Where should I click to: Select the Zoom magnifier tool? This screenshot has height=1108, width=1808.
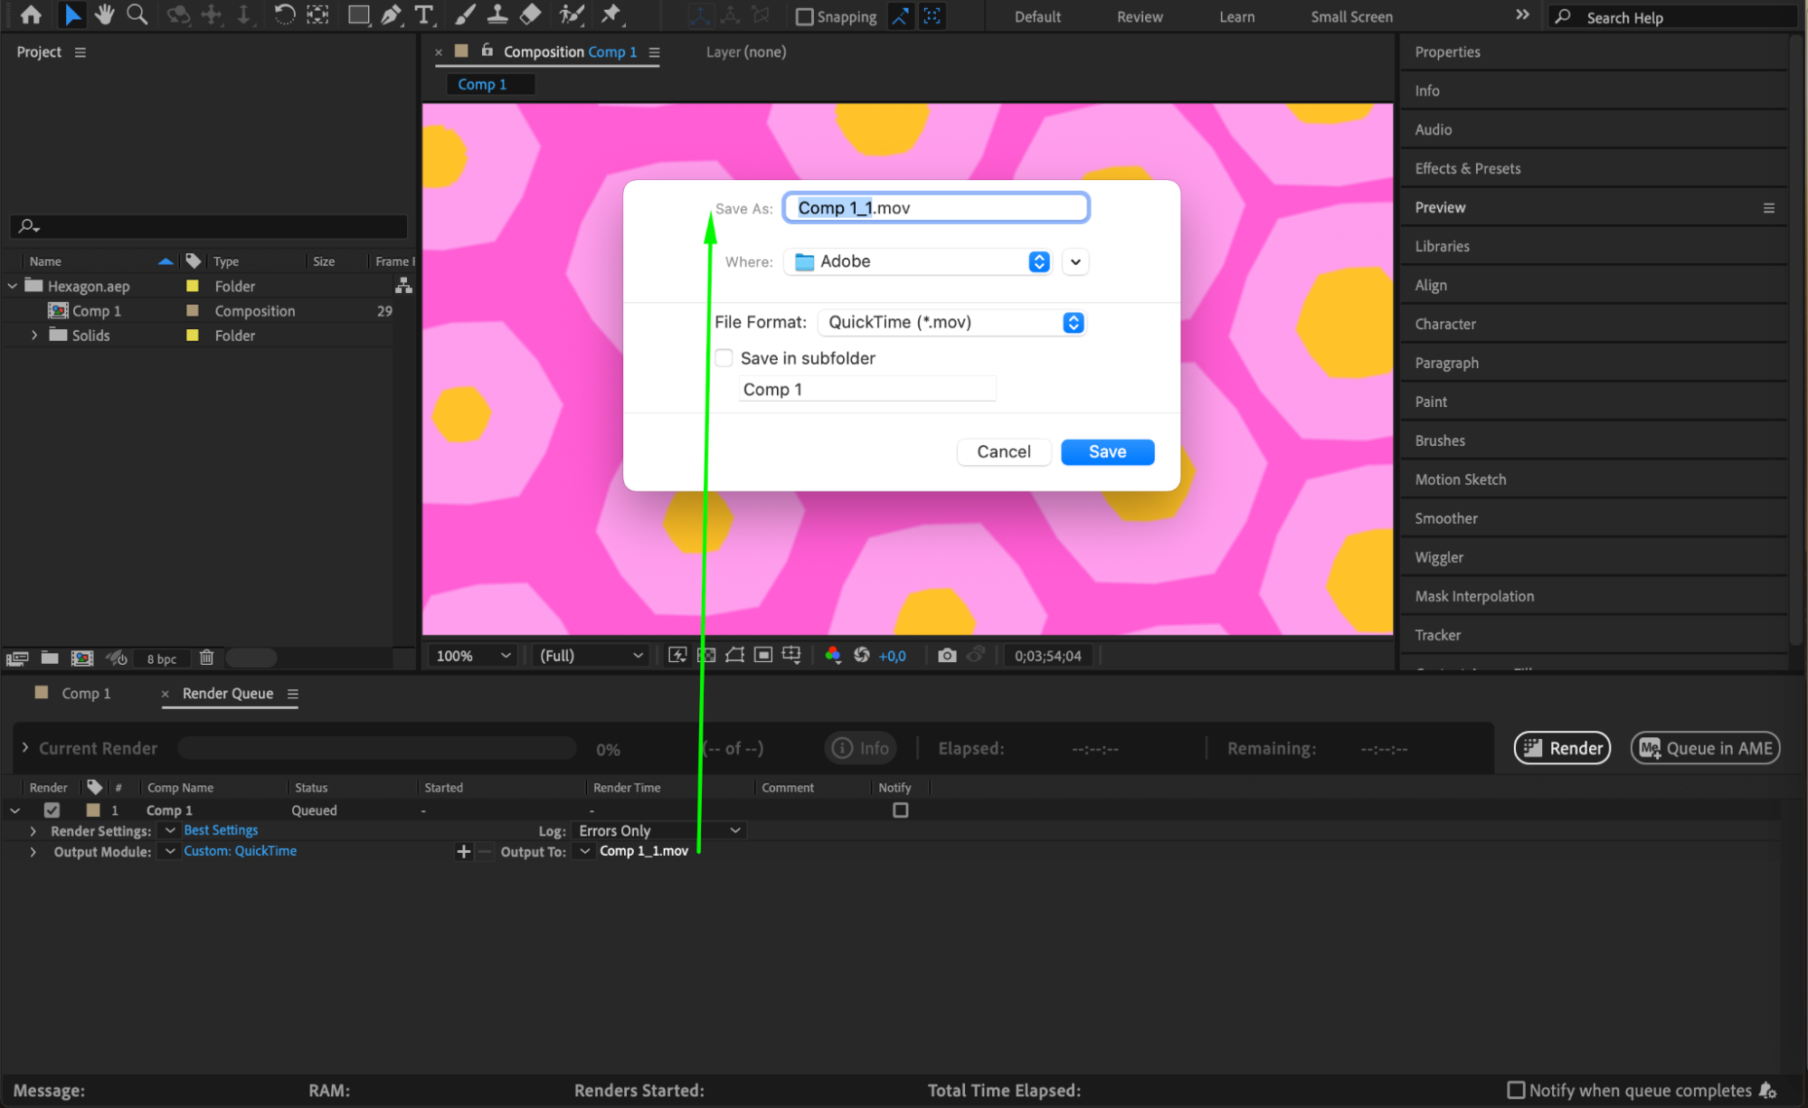click(x=137, y=14)
